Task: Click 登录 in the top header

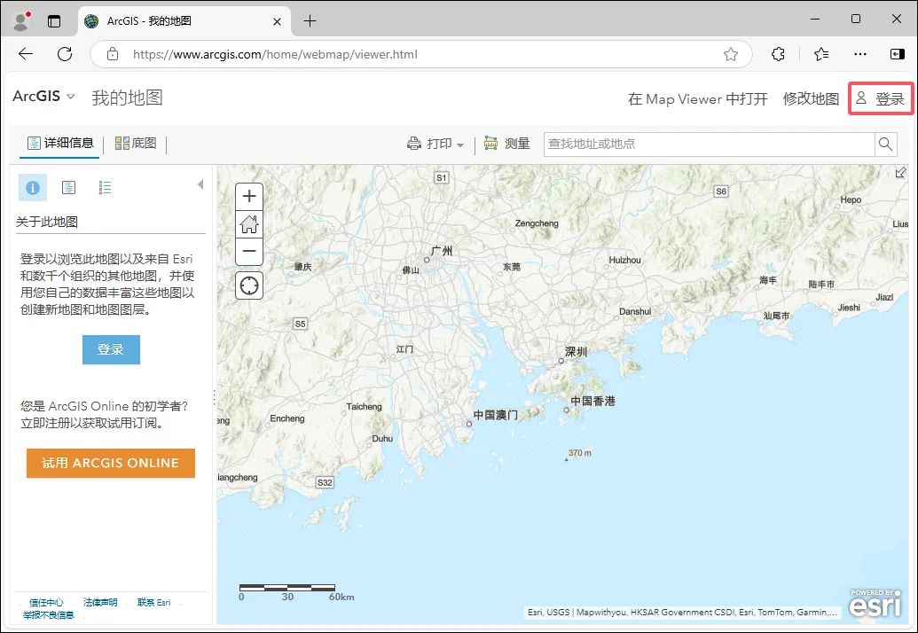Action: (x=881, y=99)
